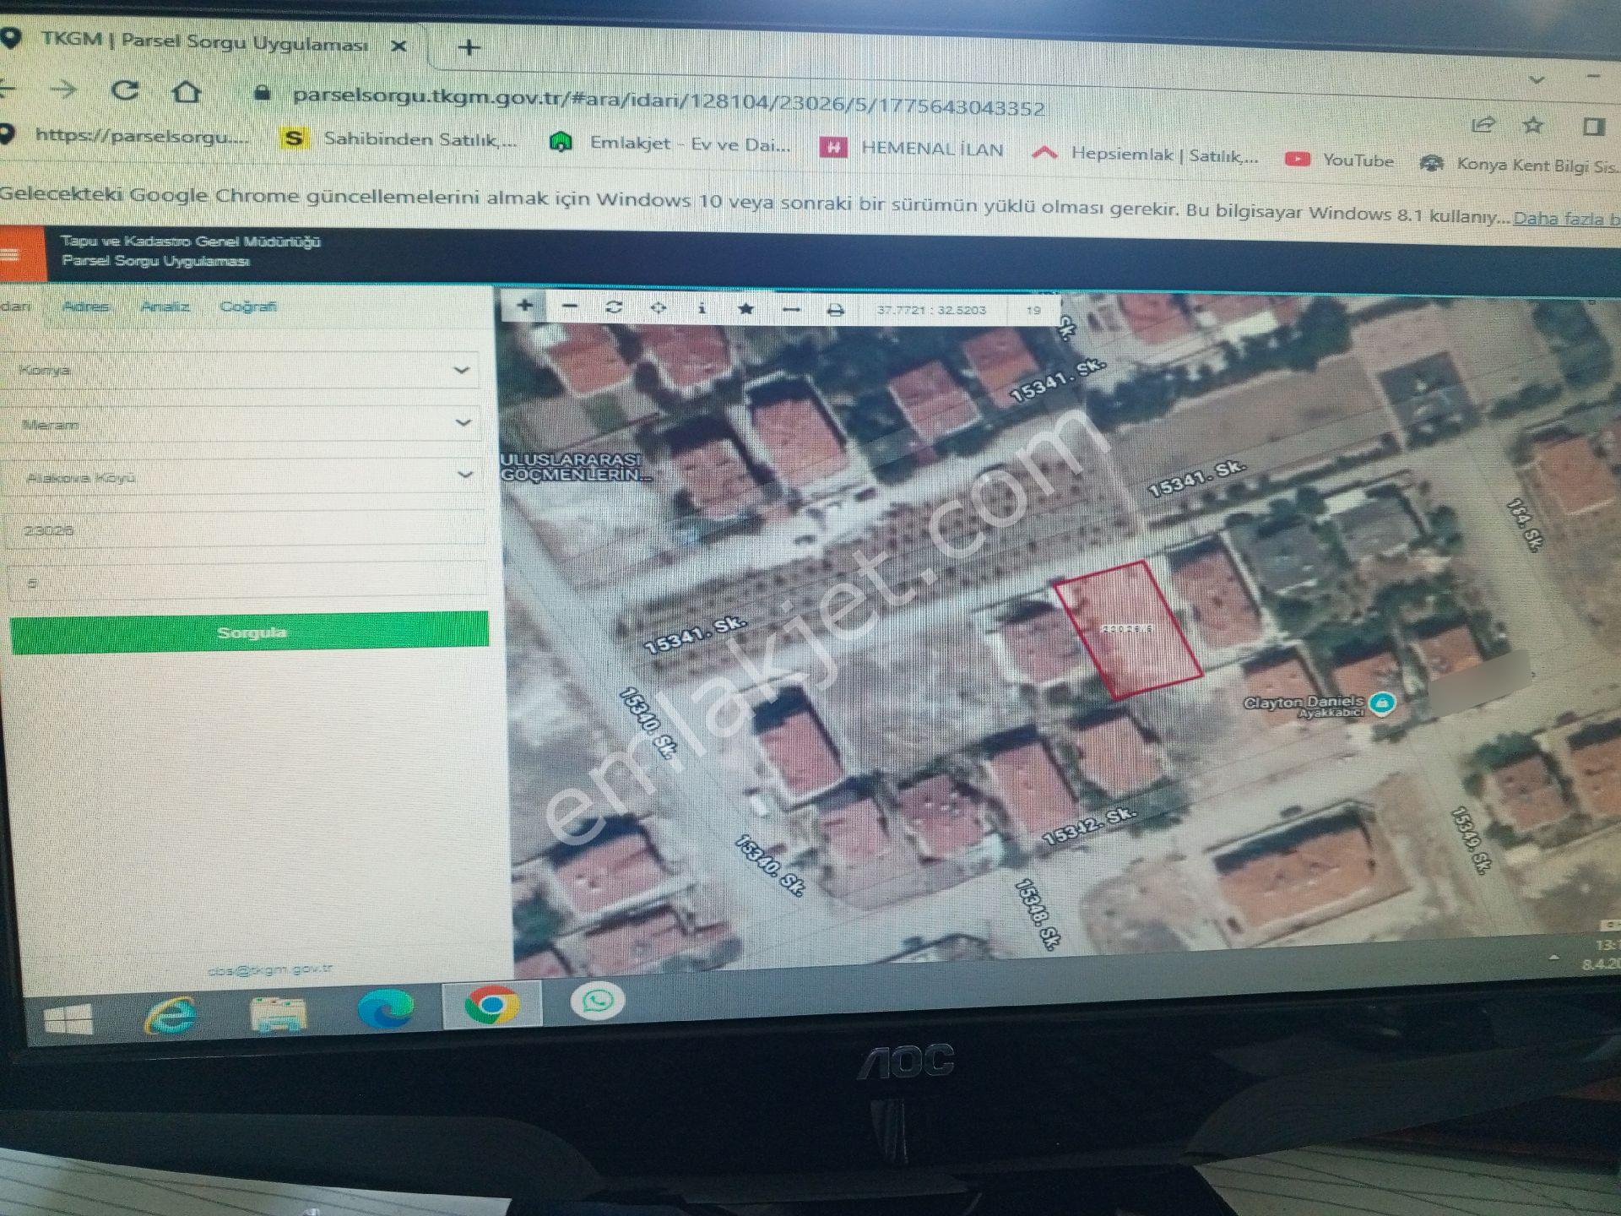
Task: Click the cbs@tkgm.gov.tr email link
Action: click(x=270, y=969)
